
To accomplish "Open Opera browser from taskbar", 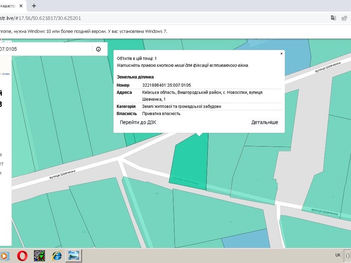I will coord(22,255).
